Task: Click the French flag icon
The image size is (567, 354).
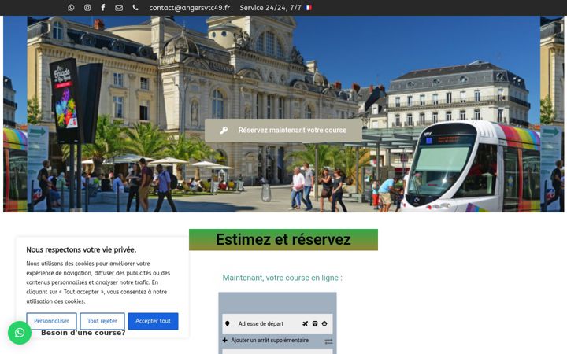Action: (x=309, y=8)
